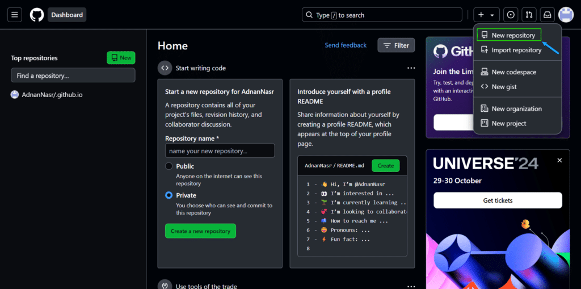Open three-dots menu for Use tools of the trade

click(411, 286)
